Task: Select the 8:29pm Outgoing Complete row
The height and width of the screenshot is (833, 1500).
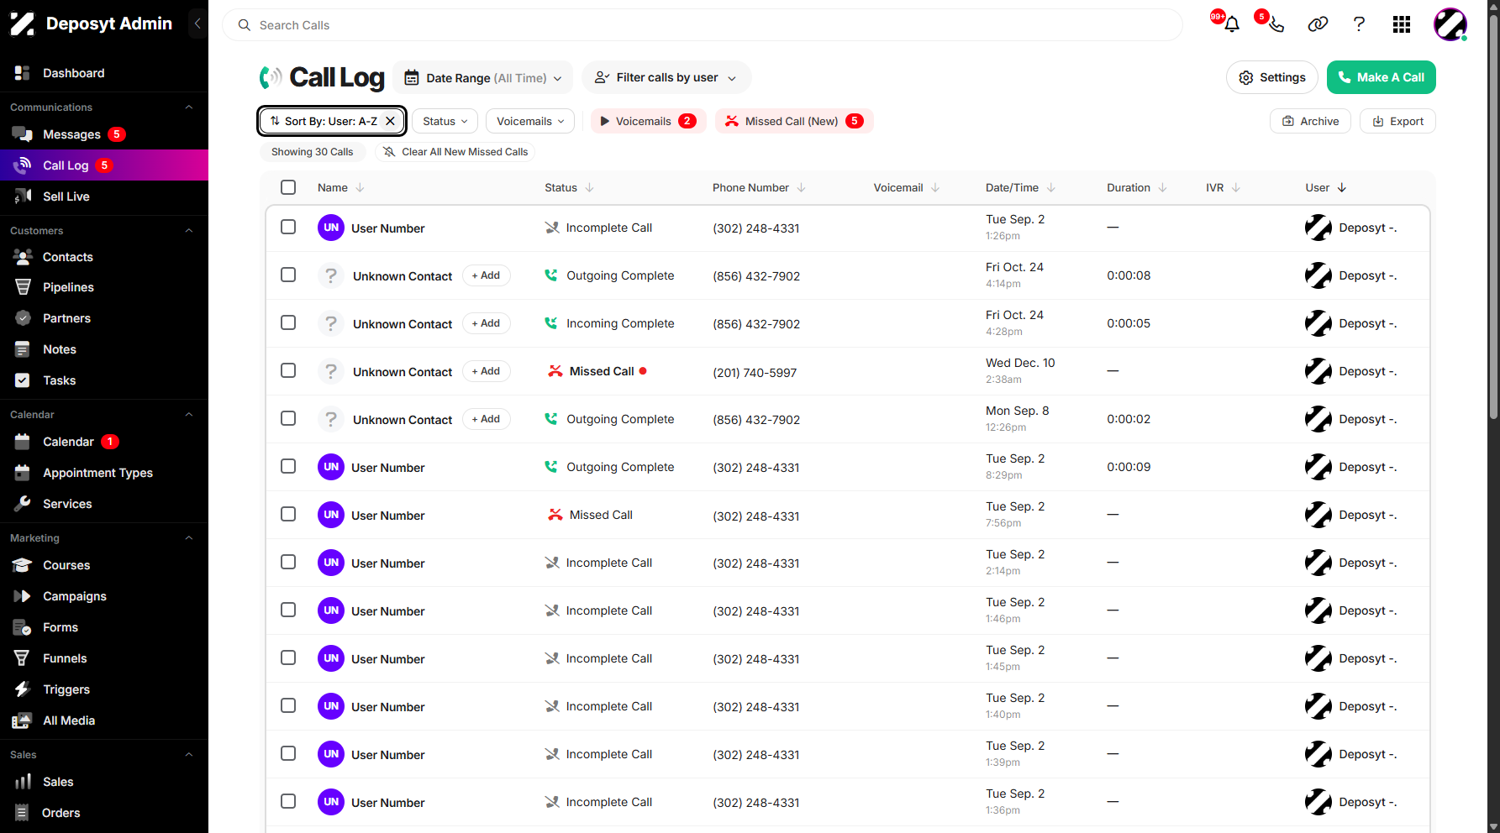Action: click(x=288, y=466)
